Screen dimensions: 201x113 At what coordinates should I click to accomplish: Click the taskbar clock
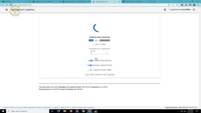[x=190, y=111]
